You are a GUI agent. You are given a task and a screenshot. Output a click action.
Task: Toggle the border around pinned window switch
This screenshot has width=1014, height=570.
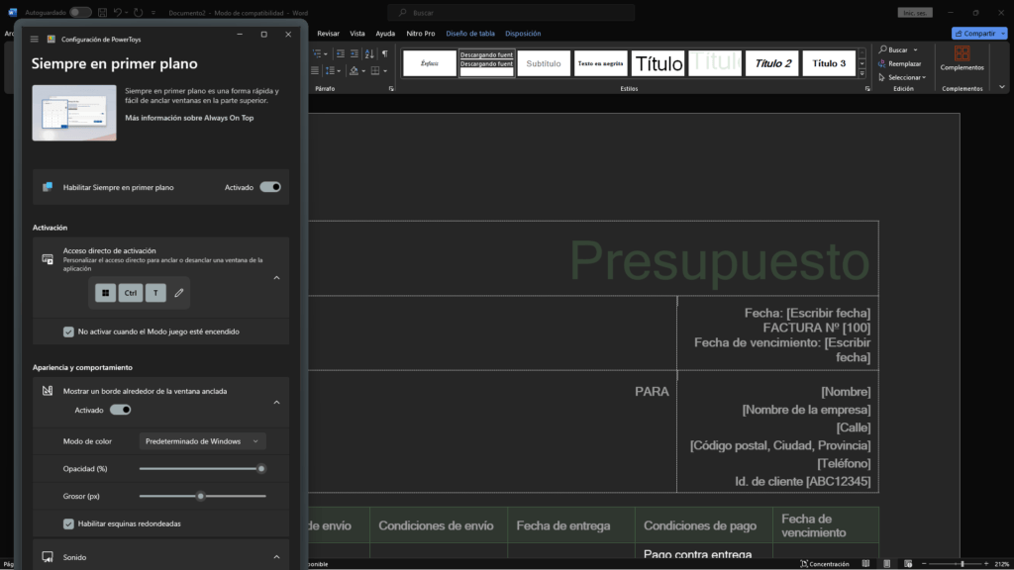click(x=120, y=410)
